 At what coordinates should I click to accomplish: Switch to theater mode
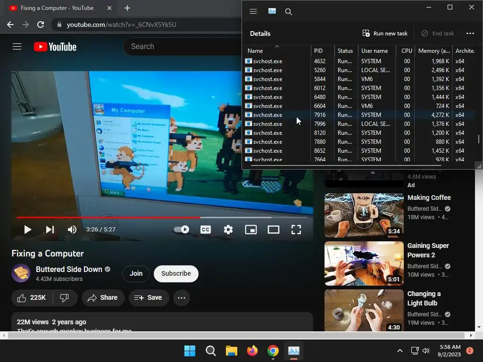point(273,230)
